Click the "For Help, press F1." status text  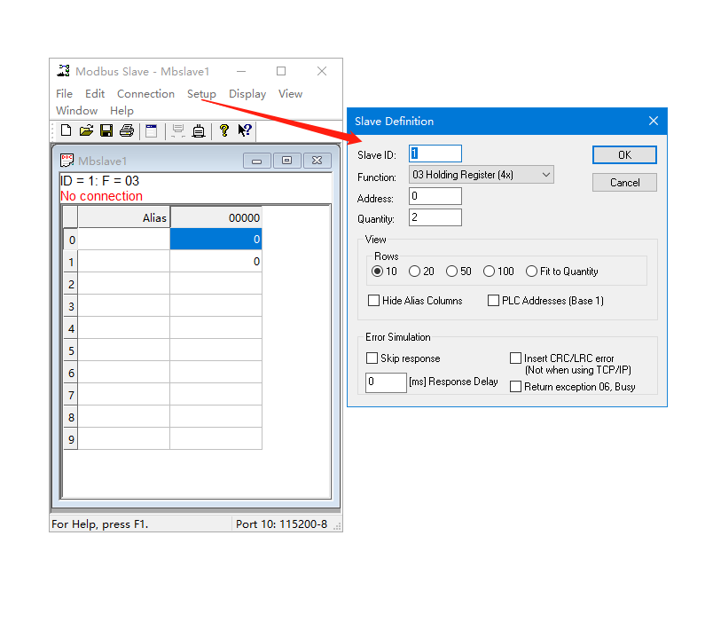(100, 524)
